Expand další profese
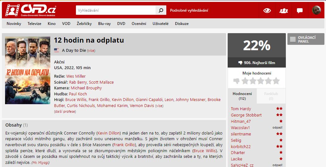The image size is (326, 167). [x=65, y=111]
